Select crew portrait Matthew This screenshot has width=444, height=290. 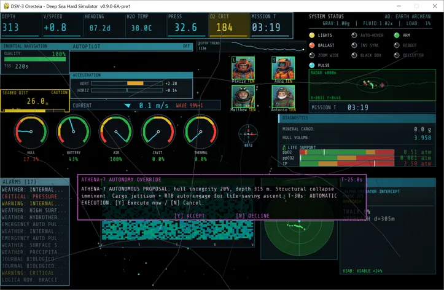click(243, 96)
